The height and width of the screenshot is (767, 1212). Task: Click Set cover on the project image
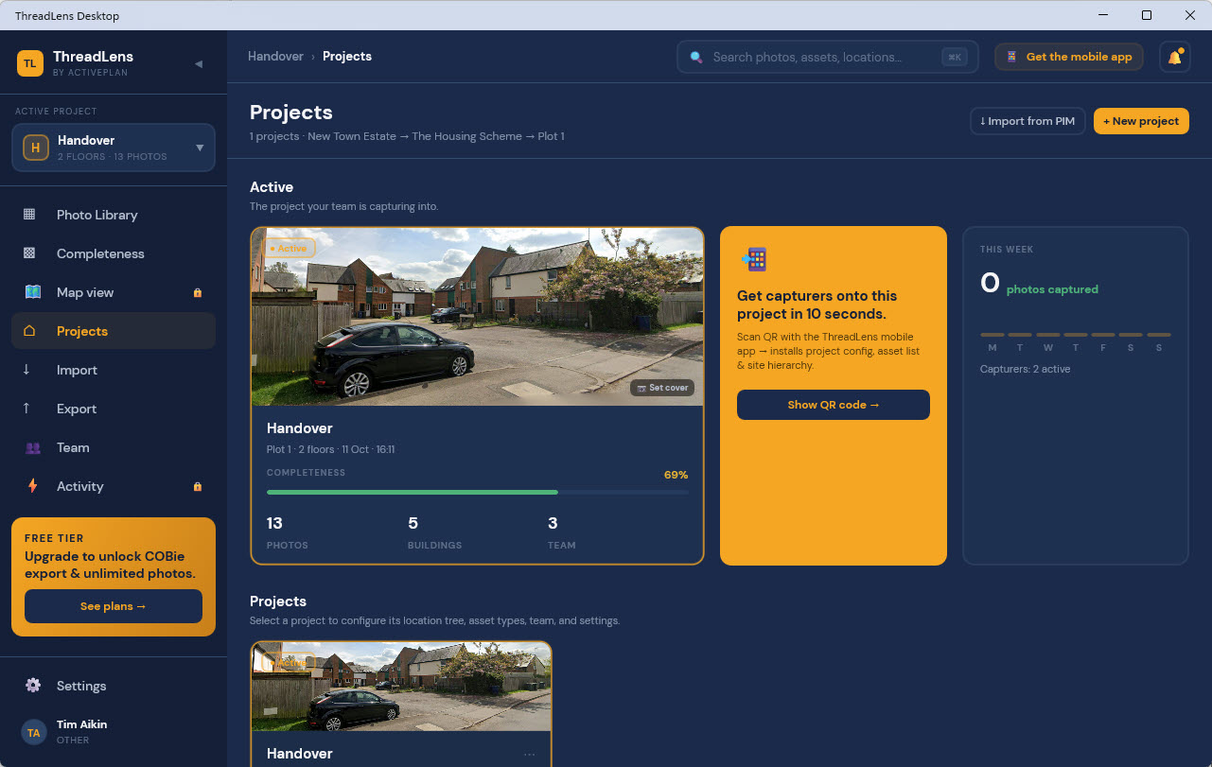[662, 388]
